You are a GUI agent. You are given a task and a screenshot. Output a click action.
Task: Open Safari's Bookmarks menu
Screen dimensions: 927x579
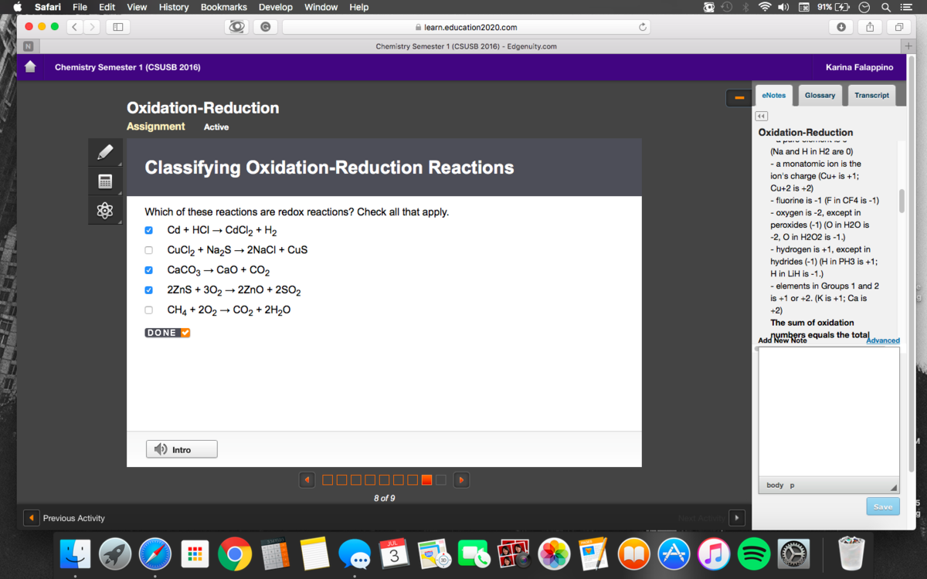point(223,7)
